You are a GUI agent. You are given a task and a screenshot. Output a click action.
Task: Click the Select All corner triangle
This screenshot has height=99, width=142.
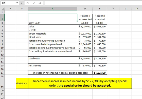pos(3,9)
